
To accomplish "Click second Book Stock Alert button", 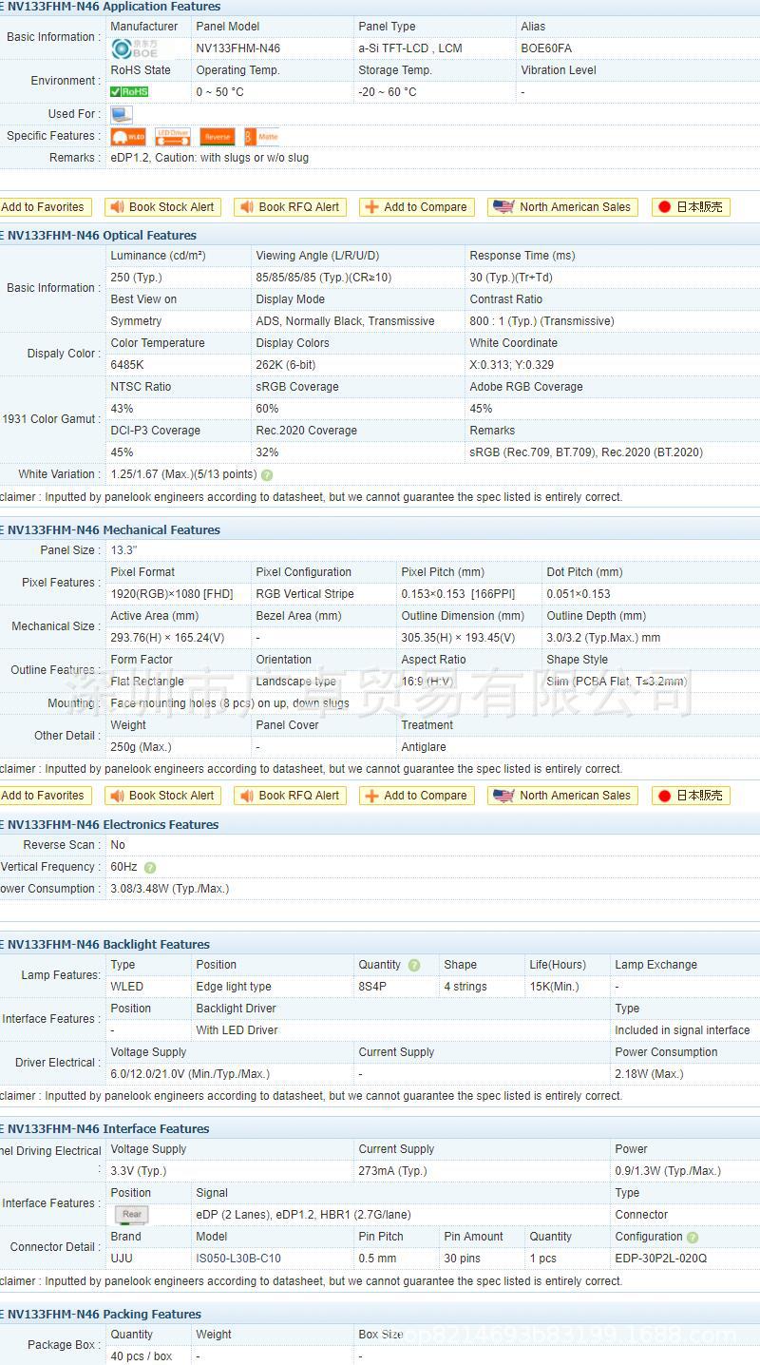I will point(162,796).
